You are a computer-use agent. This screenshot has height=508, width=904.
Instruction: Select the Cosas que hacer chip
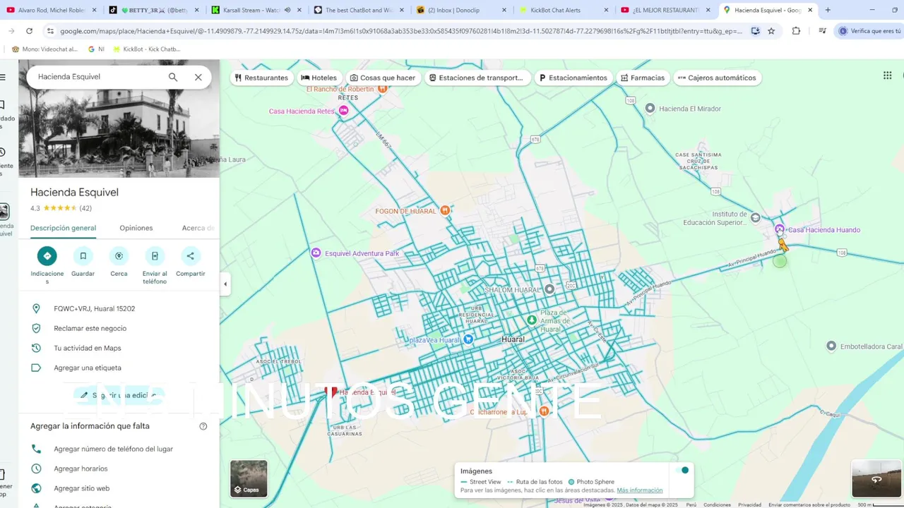(x=382, y=78)
